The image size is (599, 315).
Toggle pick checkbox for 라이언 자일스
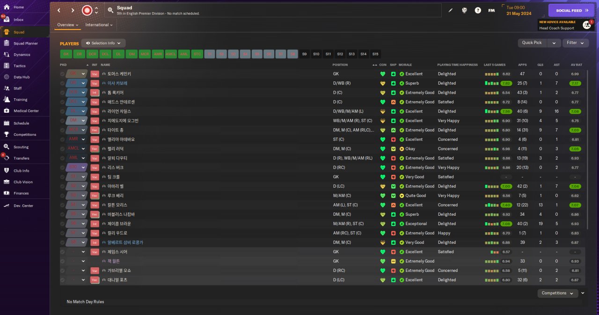(63, 111)
